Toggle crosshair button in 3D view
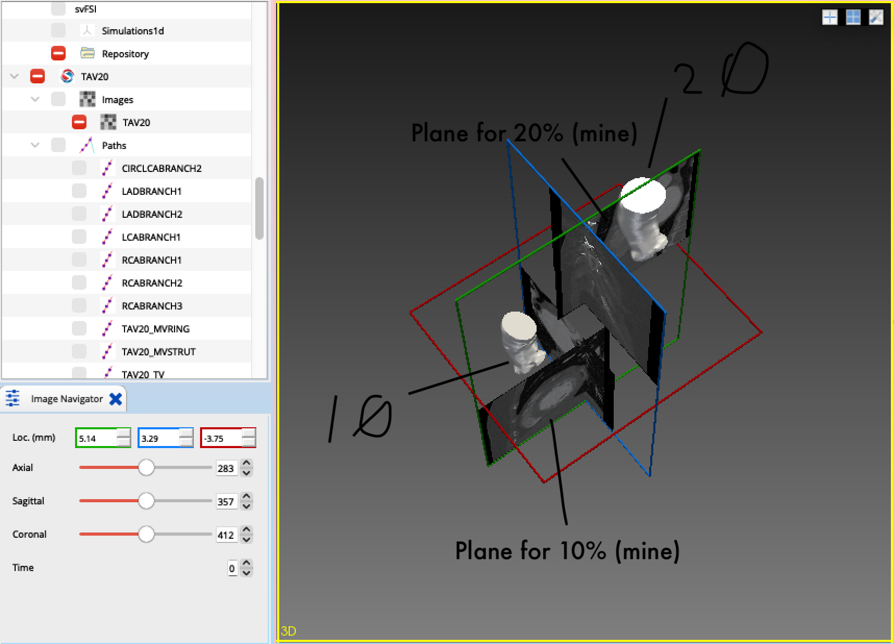Viewport: 894px width, 644px height. (829, 17)
